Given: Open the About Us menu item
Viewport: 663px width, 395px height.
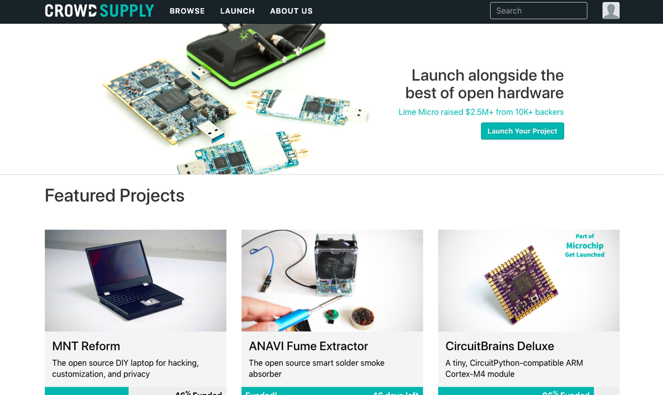Looking at the screenshot, I should 291,11.
